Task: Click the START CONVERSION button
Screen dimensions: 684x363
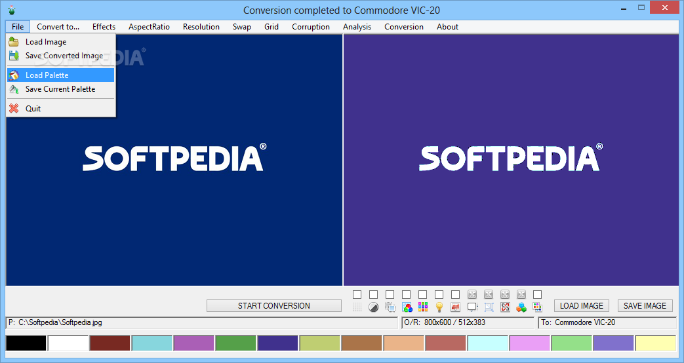Action: tap(274, 306)
